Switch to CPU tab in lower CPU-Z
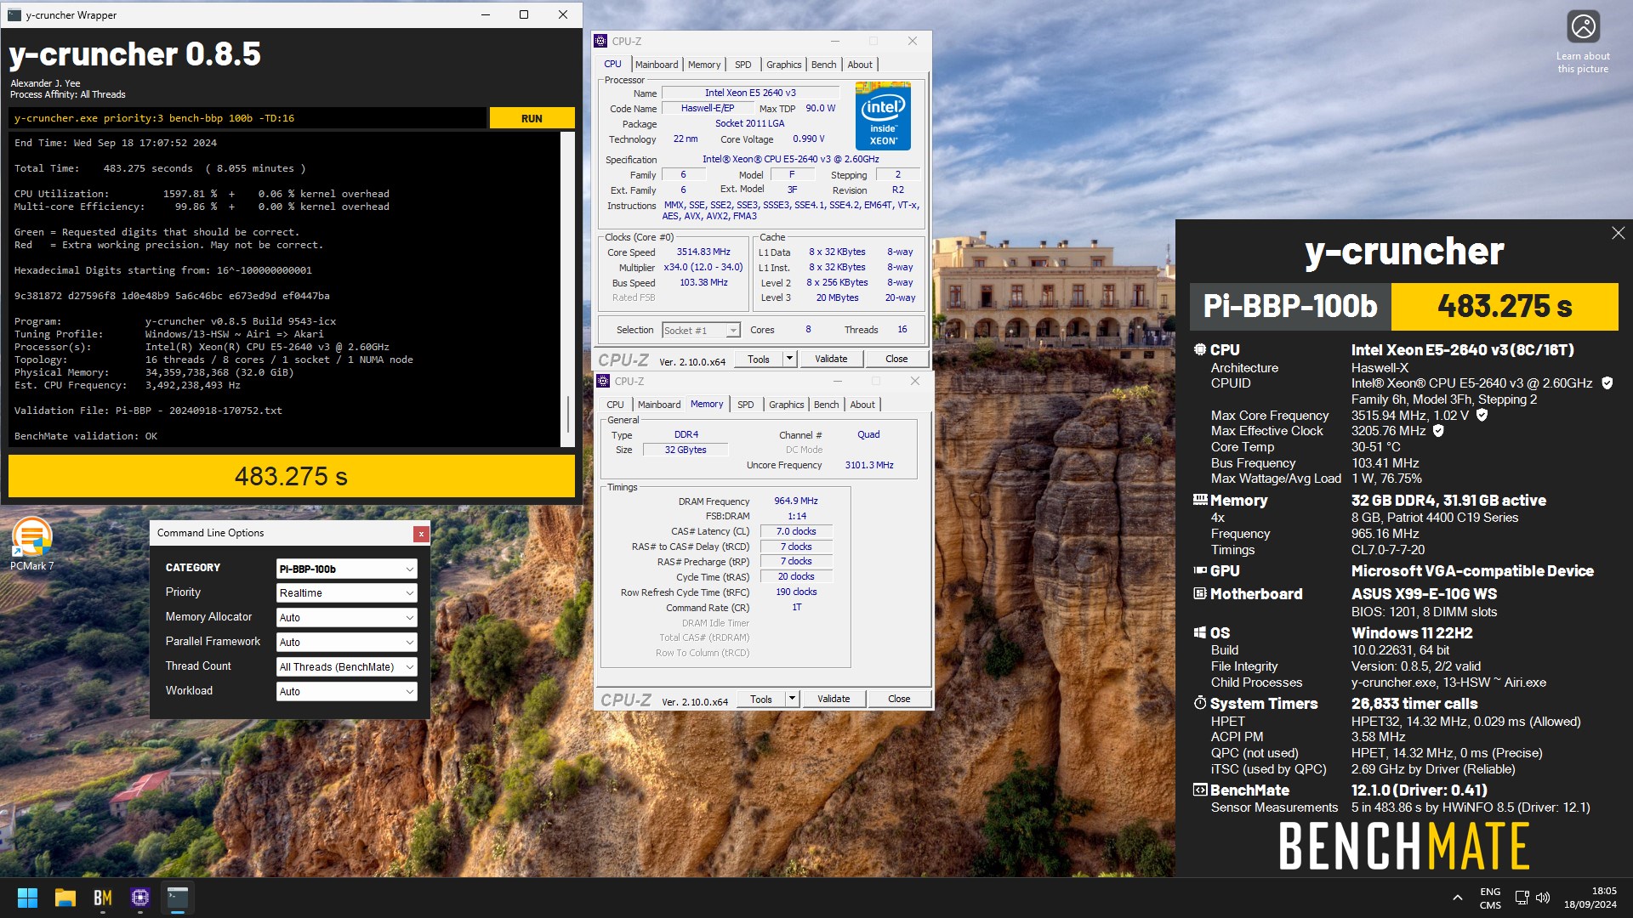1633x918 pixels. coord(615,405)
